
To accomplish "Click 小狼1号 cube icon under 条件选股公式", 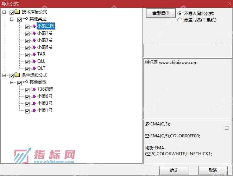I will point(34,110).
